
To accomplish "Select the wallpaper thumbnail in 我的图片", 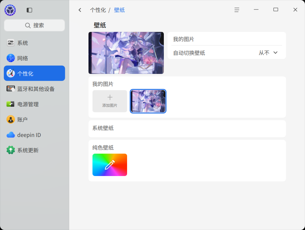I will [x=148, y=101].
